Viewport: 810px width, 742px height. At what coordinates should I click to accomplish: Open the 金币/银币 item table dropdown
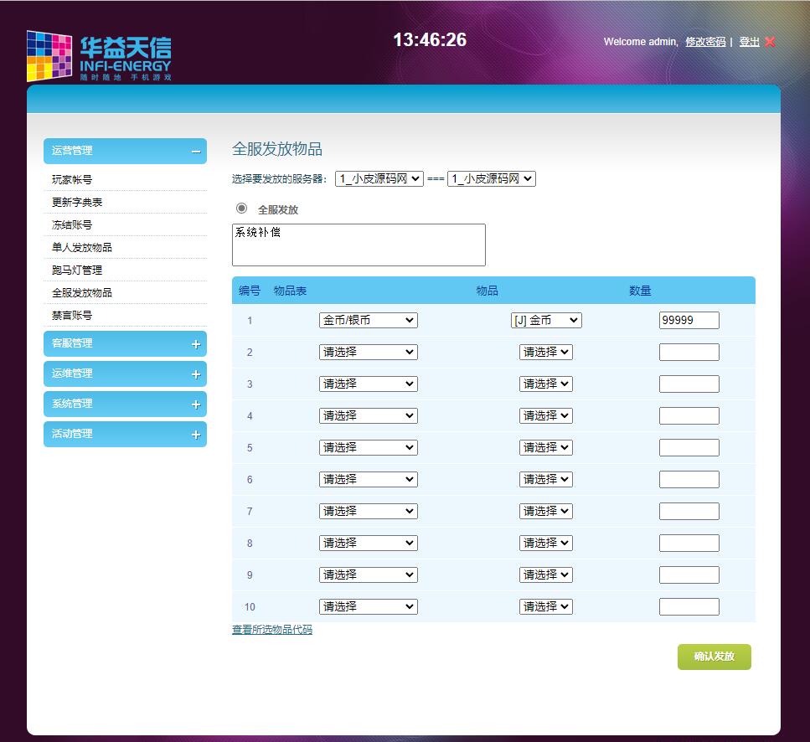(368, 320)
